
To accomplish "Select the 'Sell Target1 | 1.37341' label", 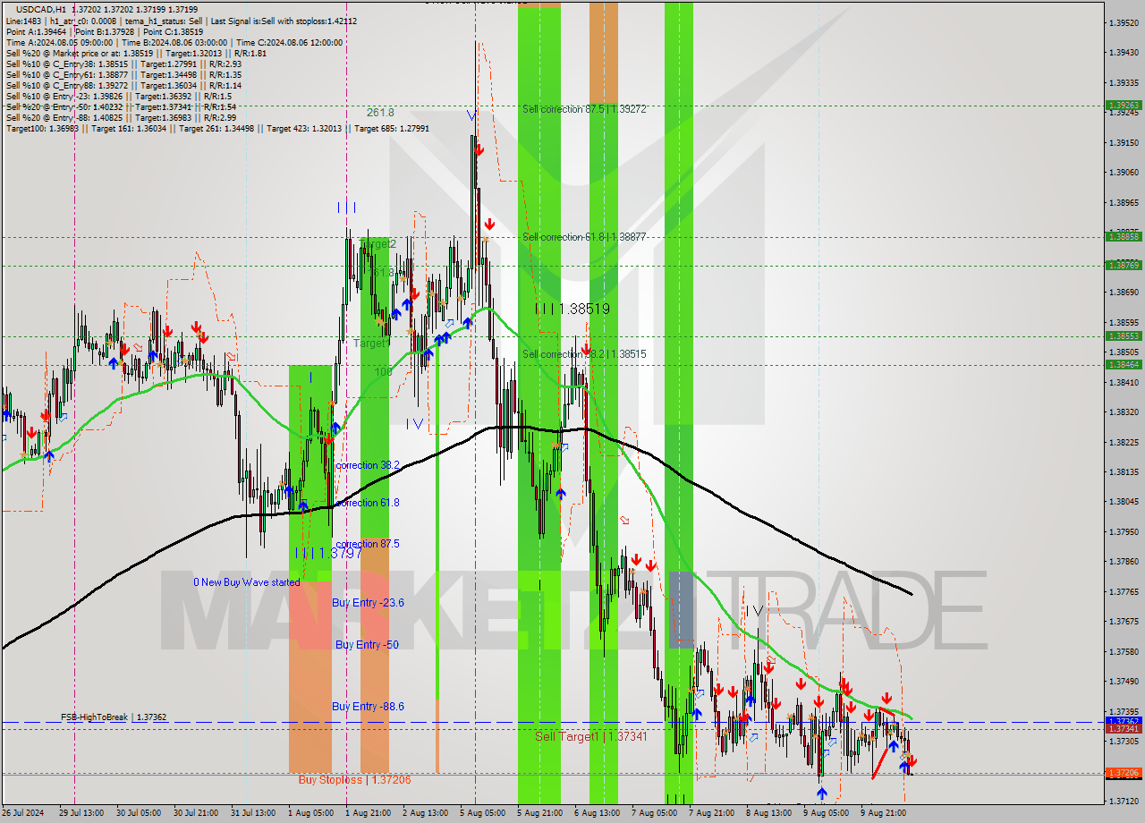I will coord(590,736).
